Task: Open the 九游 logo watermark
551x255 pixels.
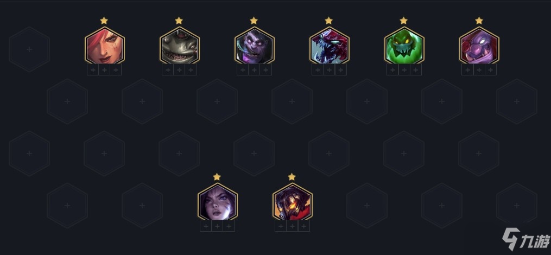Action: tap(525, 239)
